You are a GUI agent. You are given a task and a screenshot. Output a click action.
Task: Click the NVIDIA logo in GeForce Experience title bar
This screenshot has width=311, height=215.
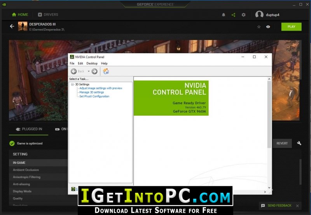[4, 4]
